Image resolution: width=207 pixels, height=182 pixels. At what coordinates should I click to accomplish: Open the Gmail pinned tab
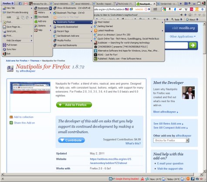point(26,3)
